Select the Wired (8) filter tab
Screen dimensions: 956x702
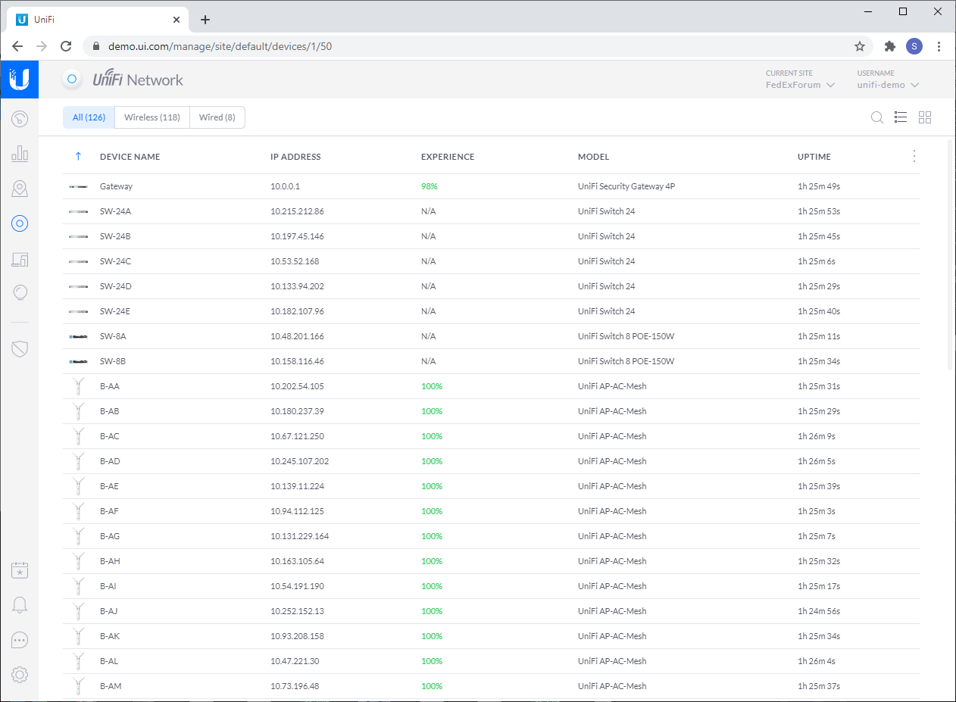(217, 117)
